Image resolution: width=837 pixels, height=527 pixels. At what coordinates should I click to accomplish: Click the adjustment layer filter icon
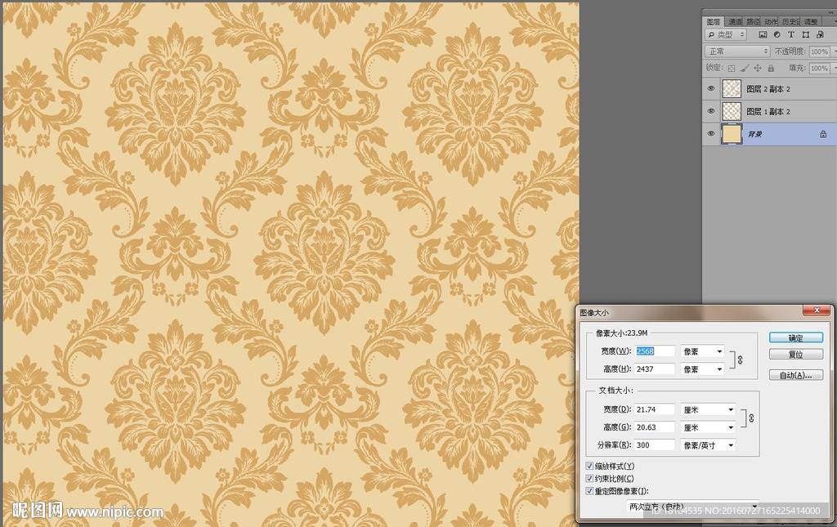click(777, 34)
